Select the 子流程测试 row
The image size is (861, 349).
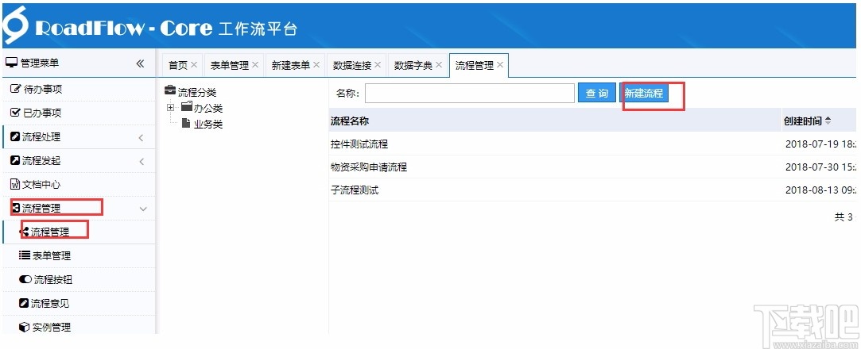593,190
